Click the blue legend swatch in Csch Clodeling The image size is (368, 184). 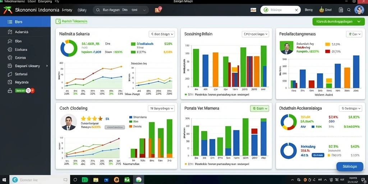(x=131, y=117)
